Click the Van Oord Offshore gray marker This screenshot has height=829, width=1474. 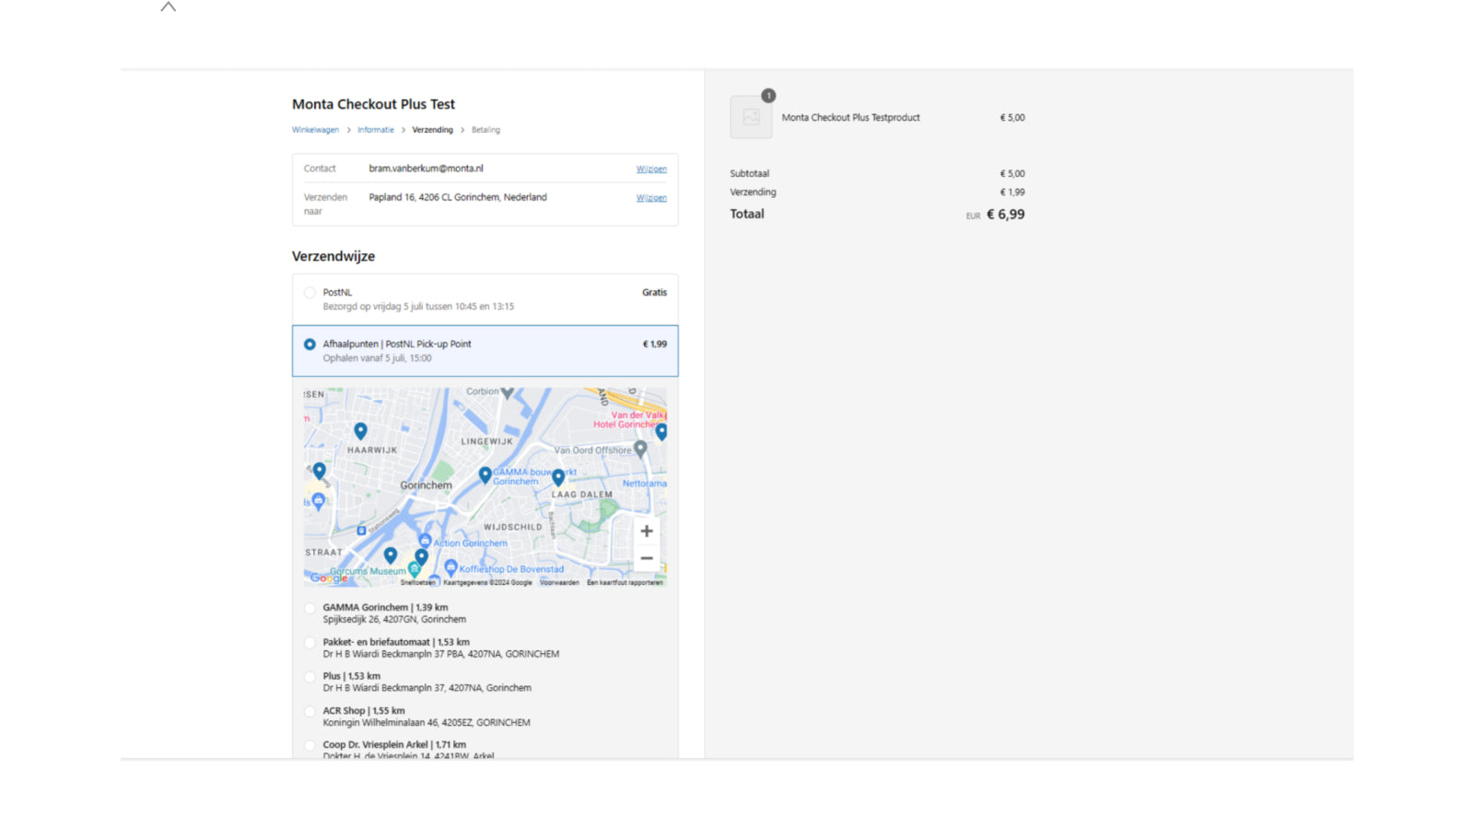640,450
